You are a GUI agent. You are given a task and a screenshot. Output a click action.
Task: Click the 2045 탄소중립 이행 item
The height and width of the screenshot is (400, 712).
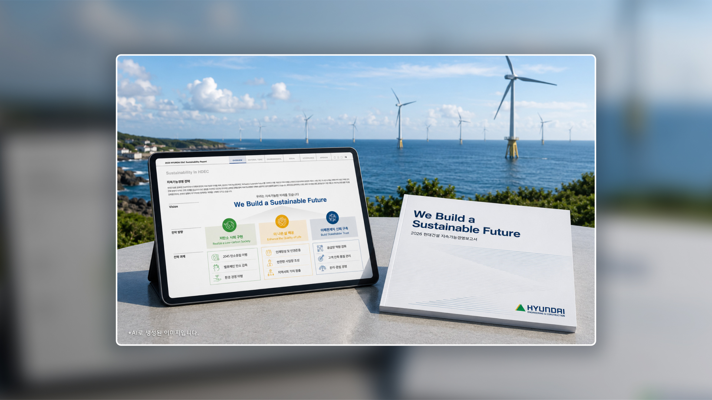click(x=235, y=256)
